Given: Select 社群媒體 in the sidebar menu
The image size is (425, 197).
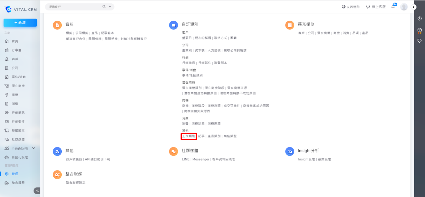Looking at the screenshot, I should (x=18, y=140).
